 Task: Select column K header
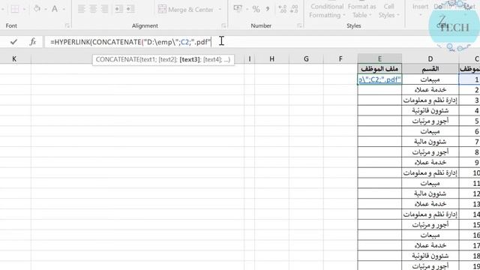point(14,58)
